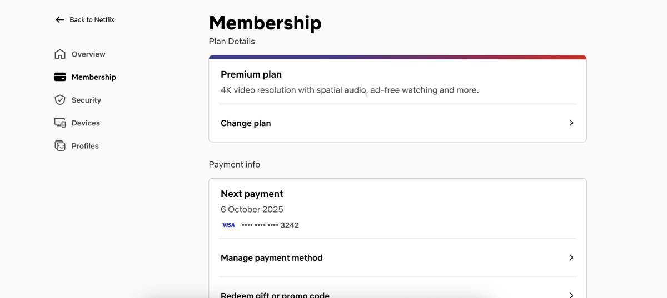Viewport: 667px width, 298px height.
Task: Return via Back to Netflix link text
Action: point(92,20)
